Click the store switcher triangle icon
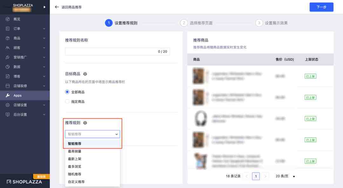343x188 pixels. tap(44, 7)
